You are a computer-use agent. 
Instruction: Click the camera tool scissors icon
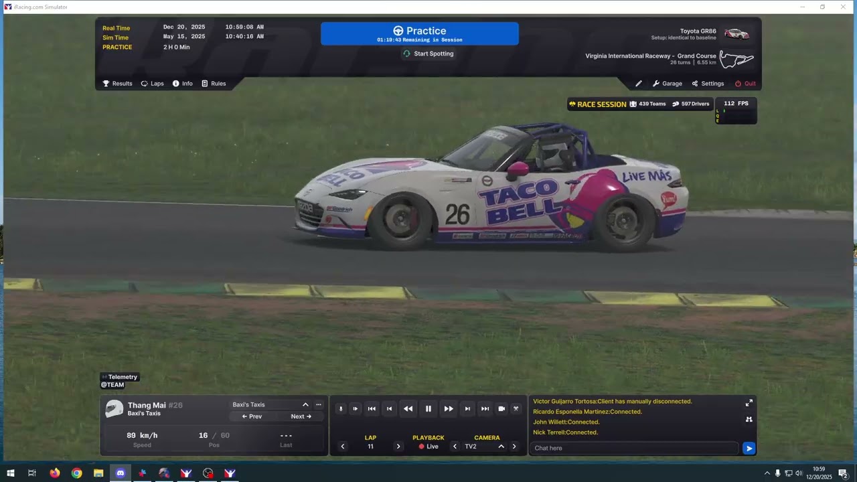516,408
